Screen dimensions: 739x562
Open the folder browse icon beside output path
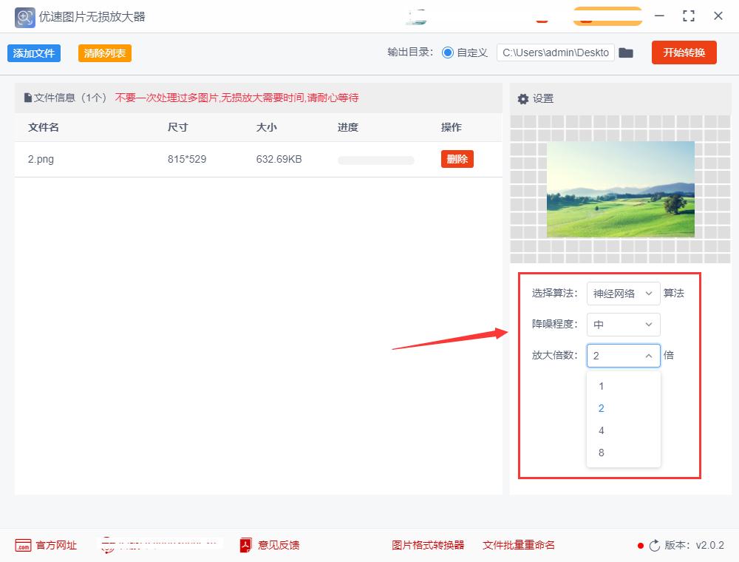(x=626, y=53)
